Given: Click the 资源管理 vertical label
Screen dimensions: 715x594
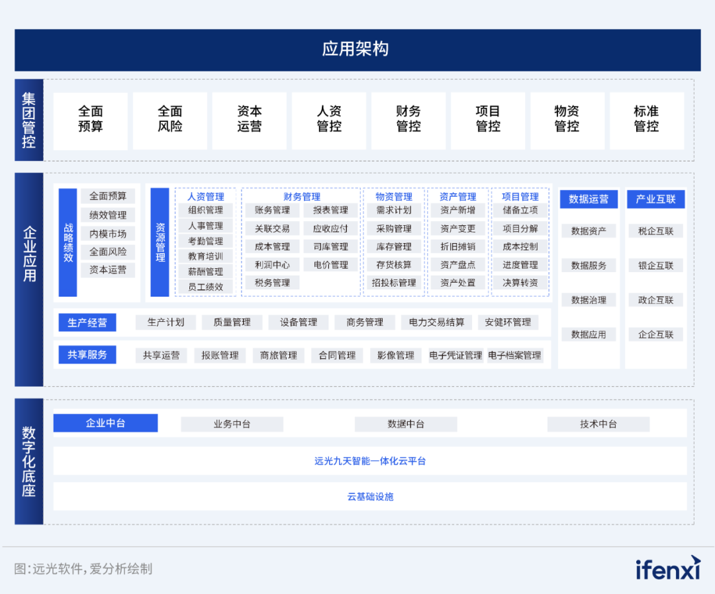Looking at the screenshot, I should pyautogui.click(x=159, y=242).
